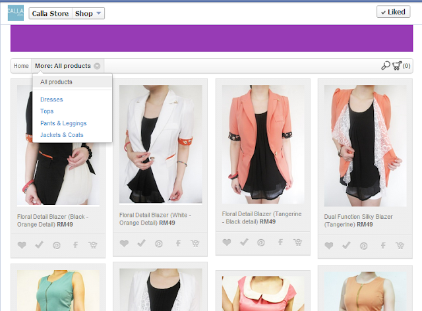
Task: Open the search magnifier icon
Action: 385,66
